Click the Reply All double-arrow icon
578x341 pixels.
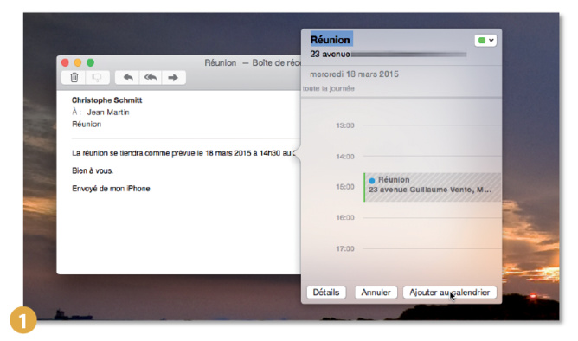click(151, 77)
